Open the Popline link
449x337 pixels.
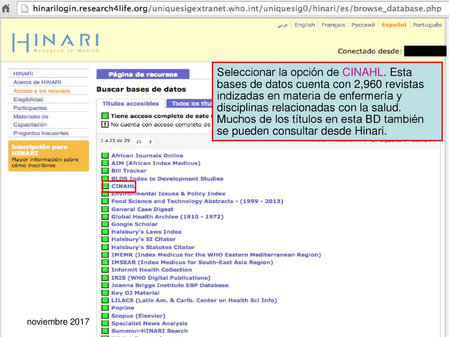pyautogui.click(x=123, y=308)
